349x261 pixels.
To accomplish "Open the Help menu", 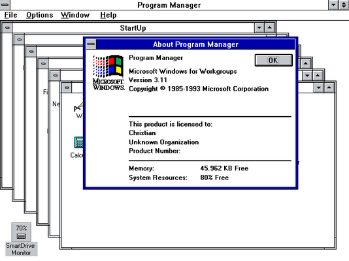I will 108,15.
